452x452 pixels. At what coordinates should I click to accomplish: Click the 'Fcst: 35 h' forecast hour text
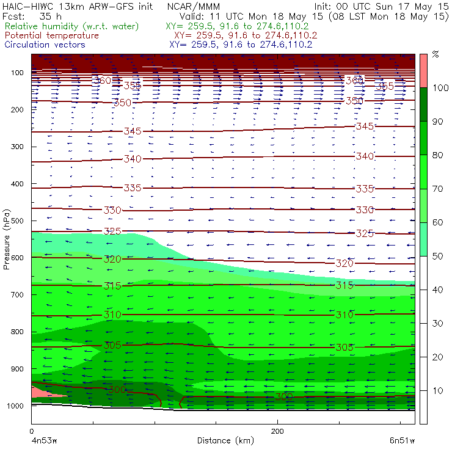[x=32, y=16]
